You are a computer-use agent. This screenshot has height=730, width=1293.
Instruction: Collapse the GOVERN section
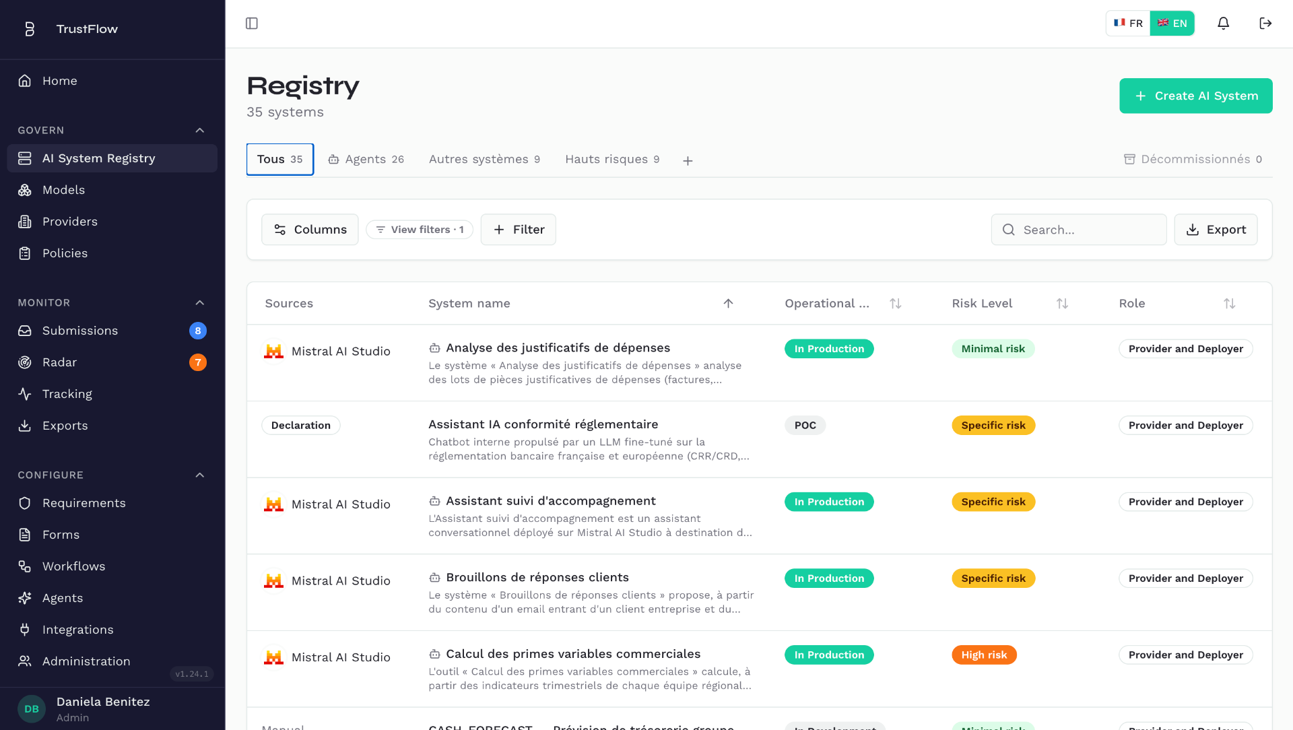[x=200, y=131]
